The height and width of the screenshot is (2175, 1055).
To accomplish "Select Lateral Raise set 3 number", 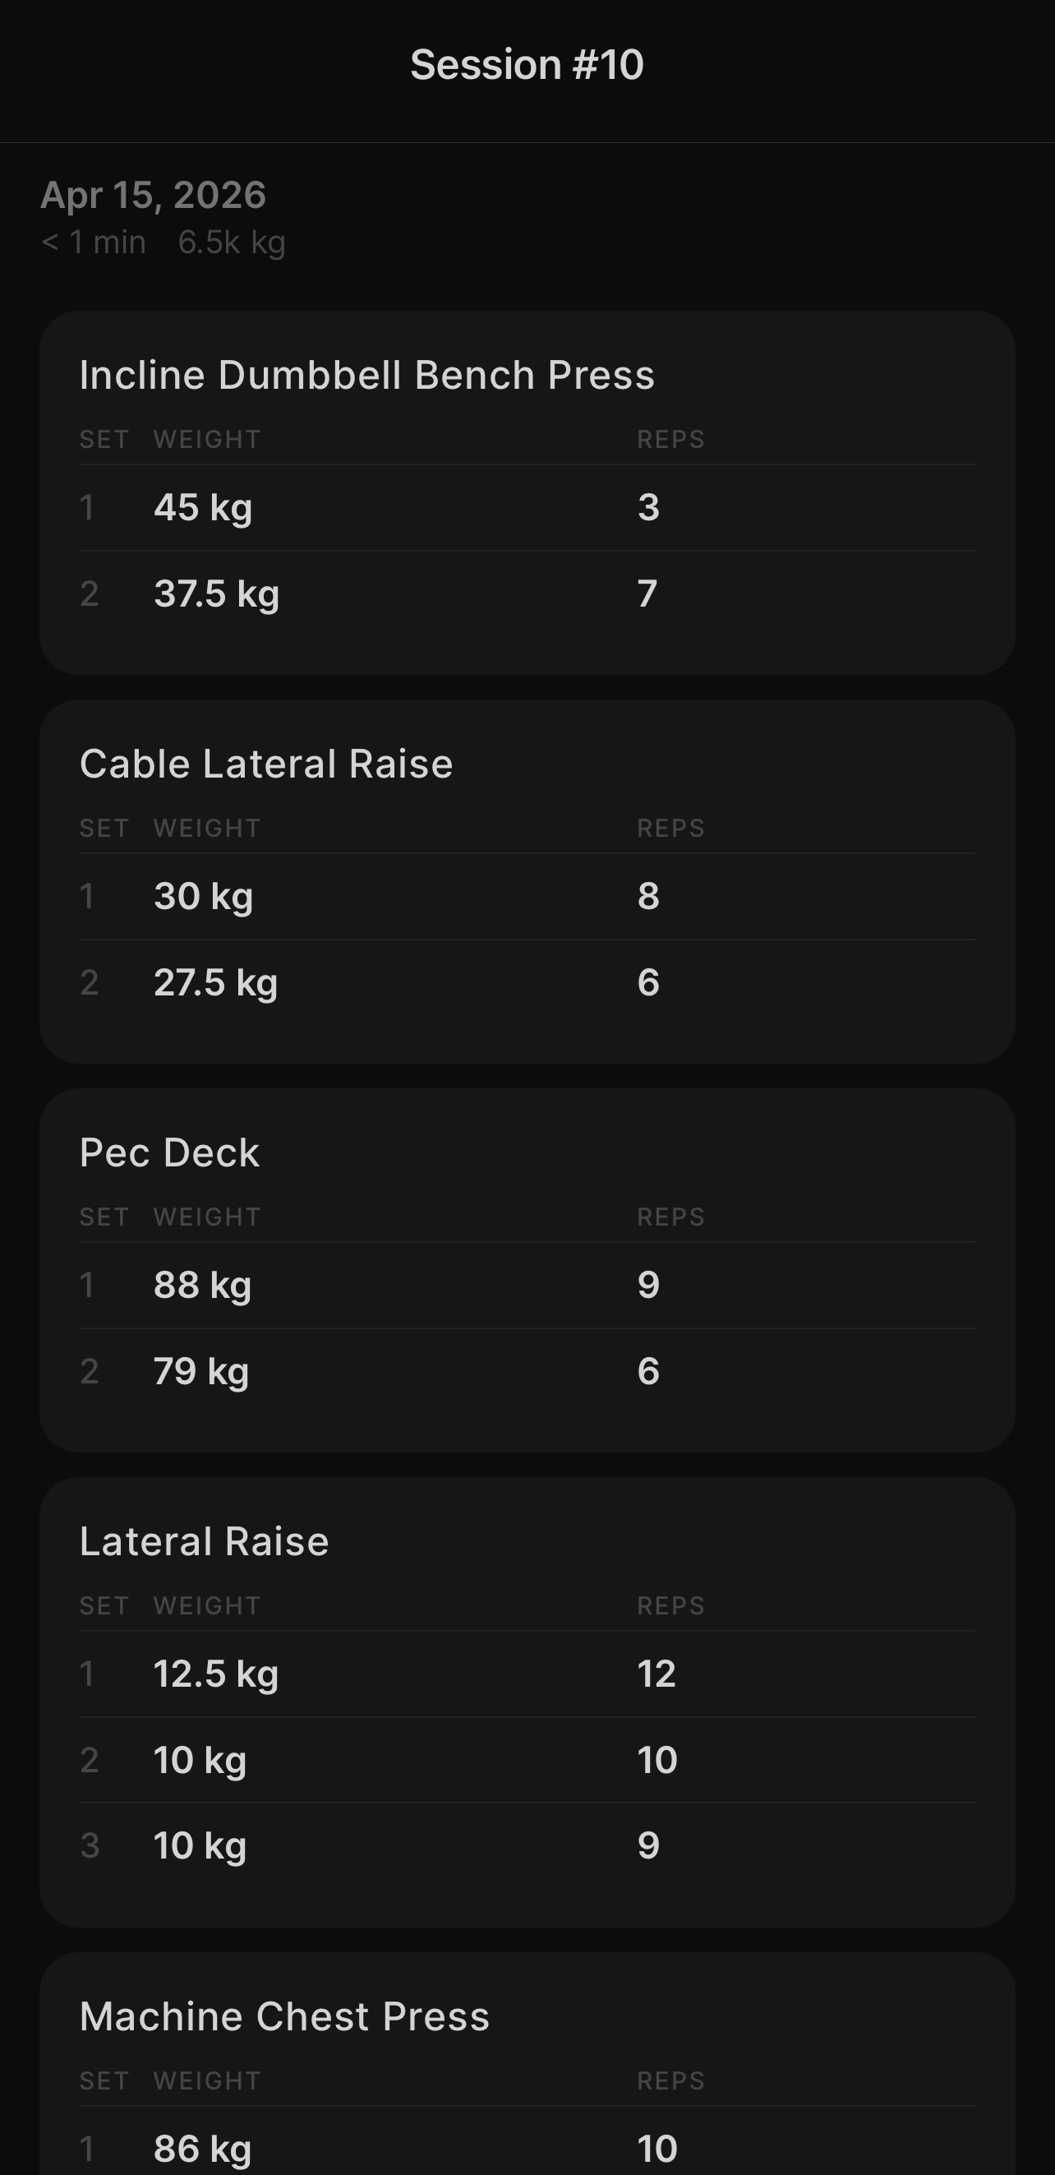I will [90, 1845].
